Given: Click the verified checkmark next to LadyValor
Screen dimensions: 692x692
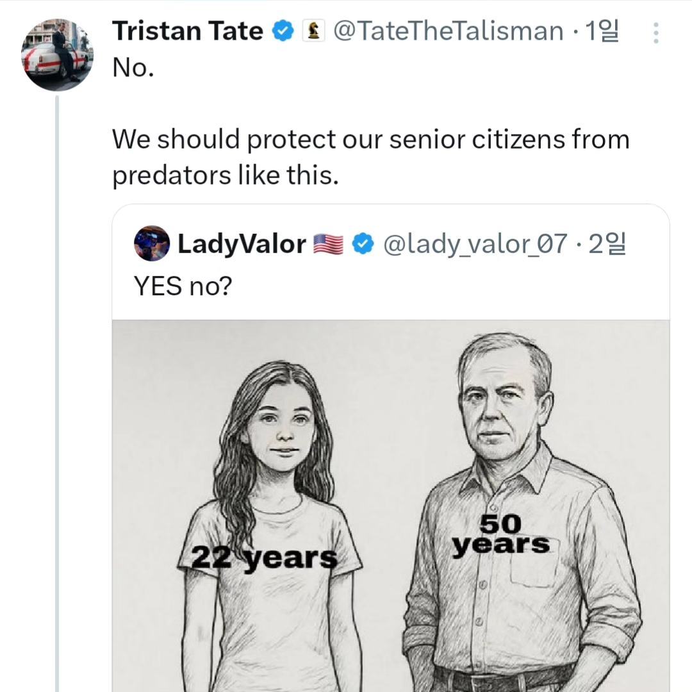Looking at the screenshot, I should [x=363, y=243].
